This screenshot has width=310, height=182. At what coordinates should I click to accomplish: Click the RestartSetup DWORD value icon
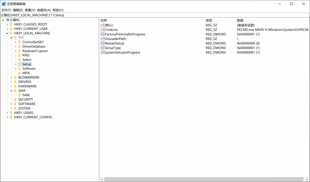tap(102, 43)
